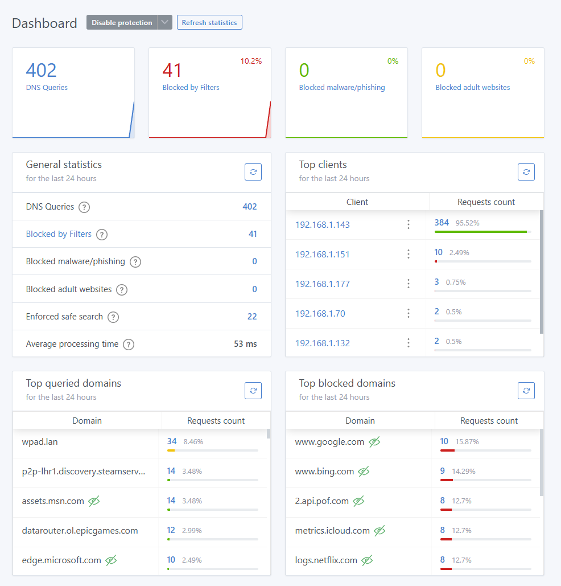Image resolution: width=561 pixels, height=586 pixels.
Task: Click tracker eye icon next to assets.msn.com
Action: (x=94, y=501)
